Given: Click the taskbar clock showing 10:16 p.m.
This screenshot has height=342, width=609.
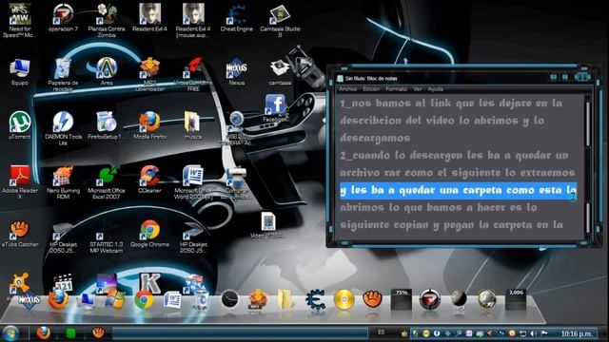Looking at the screenshot, I should 577,333.
